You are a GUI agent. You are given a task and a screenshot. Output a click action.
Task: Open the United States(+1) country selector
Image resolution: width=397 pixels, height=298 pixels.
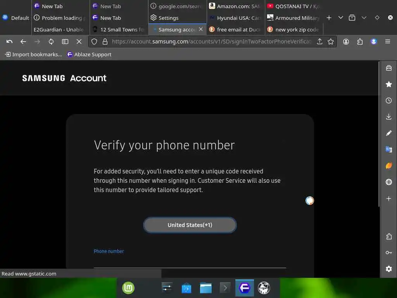(190, 225)
